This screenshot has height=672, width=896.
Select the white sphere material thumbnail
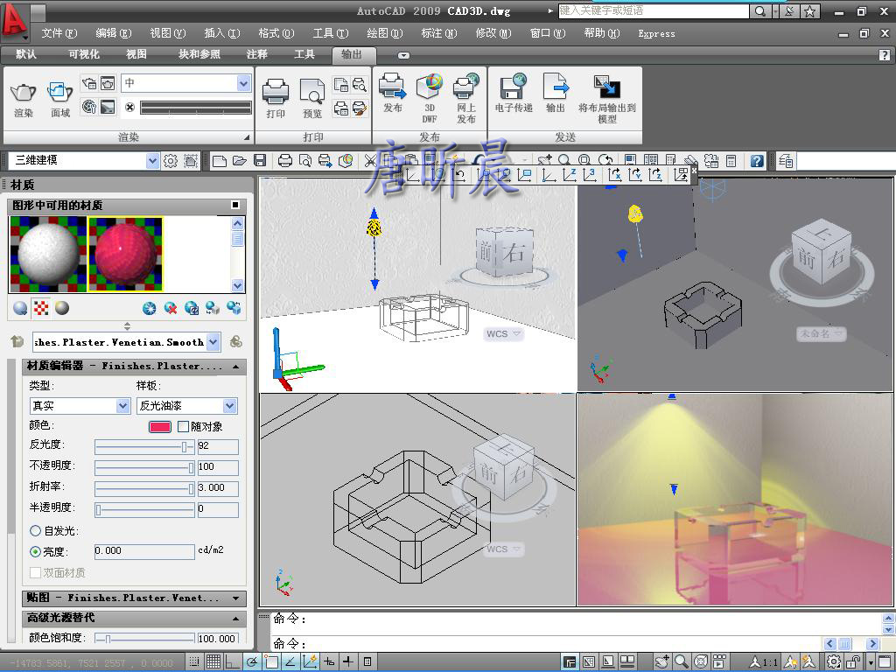click(x=49, y=254)
